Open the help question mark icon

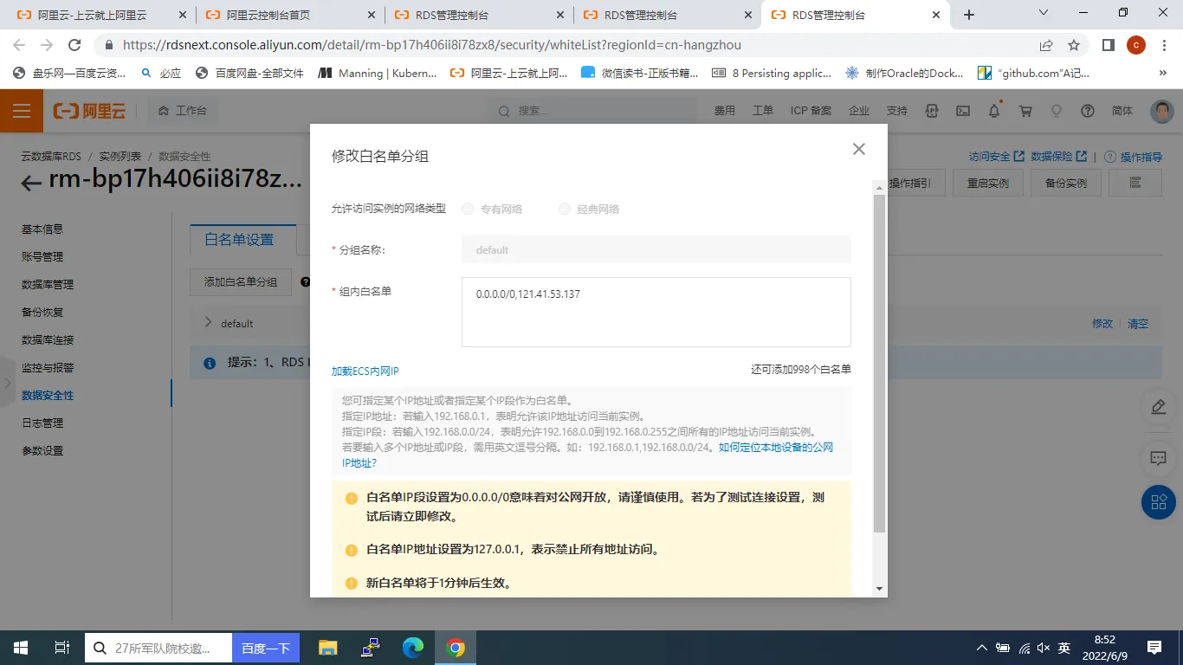1088,111
